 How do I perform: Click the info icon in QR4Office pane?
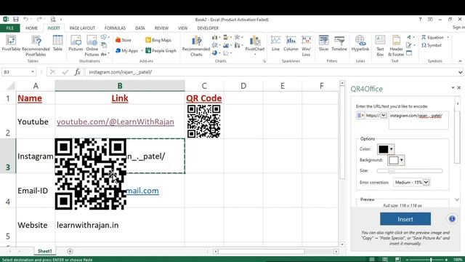(x=452, y=219)
